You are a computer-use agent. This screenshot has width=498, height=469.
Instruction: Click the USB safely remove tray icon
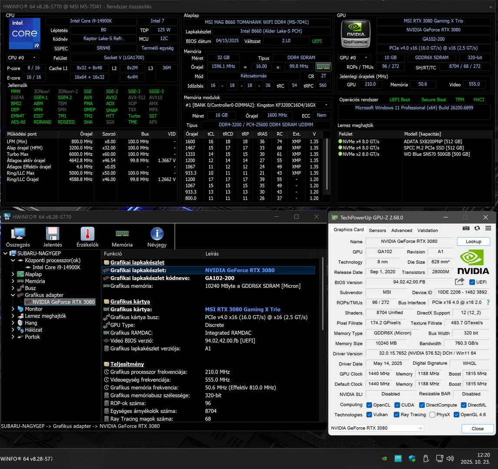point(426,458)
